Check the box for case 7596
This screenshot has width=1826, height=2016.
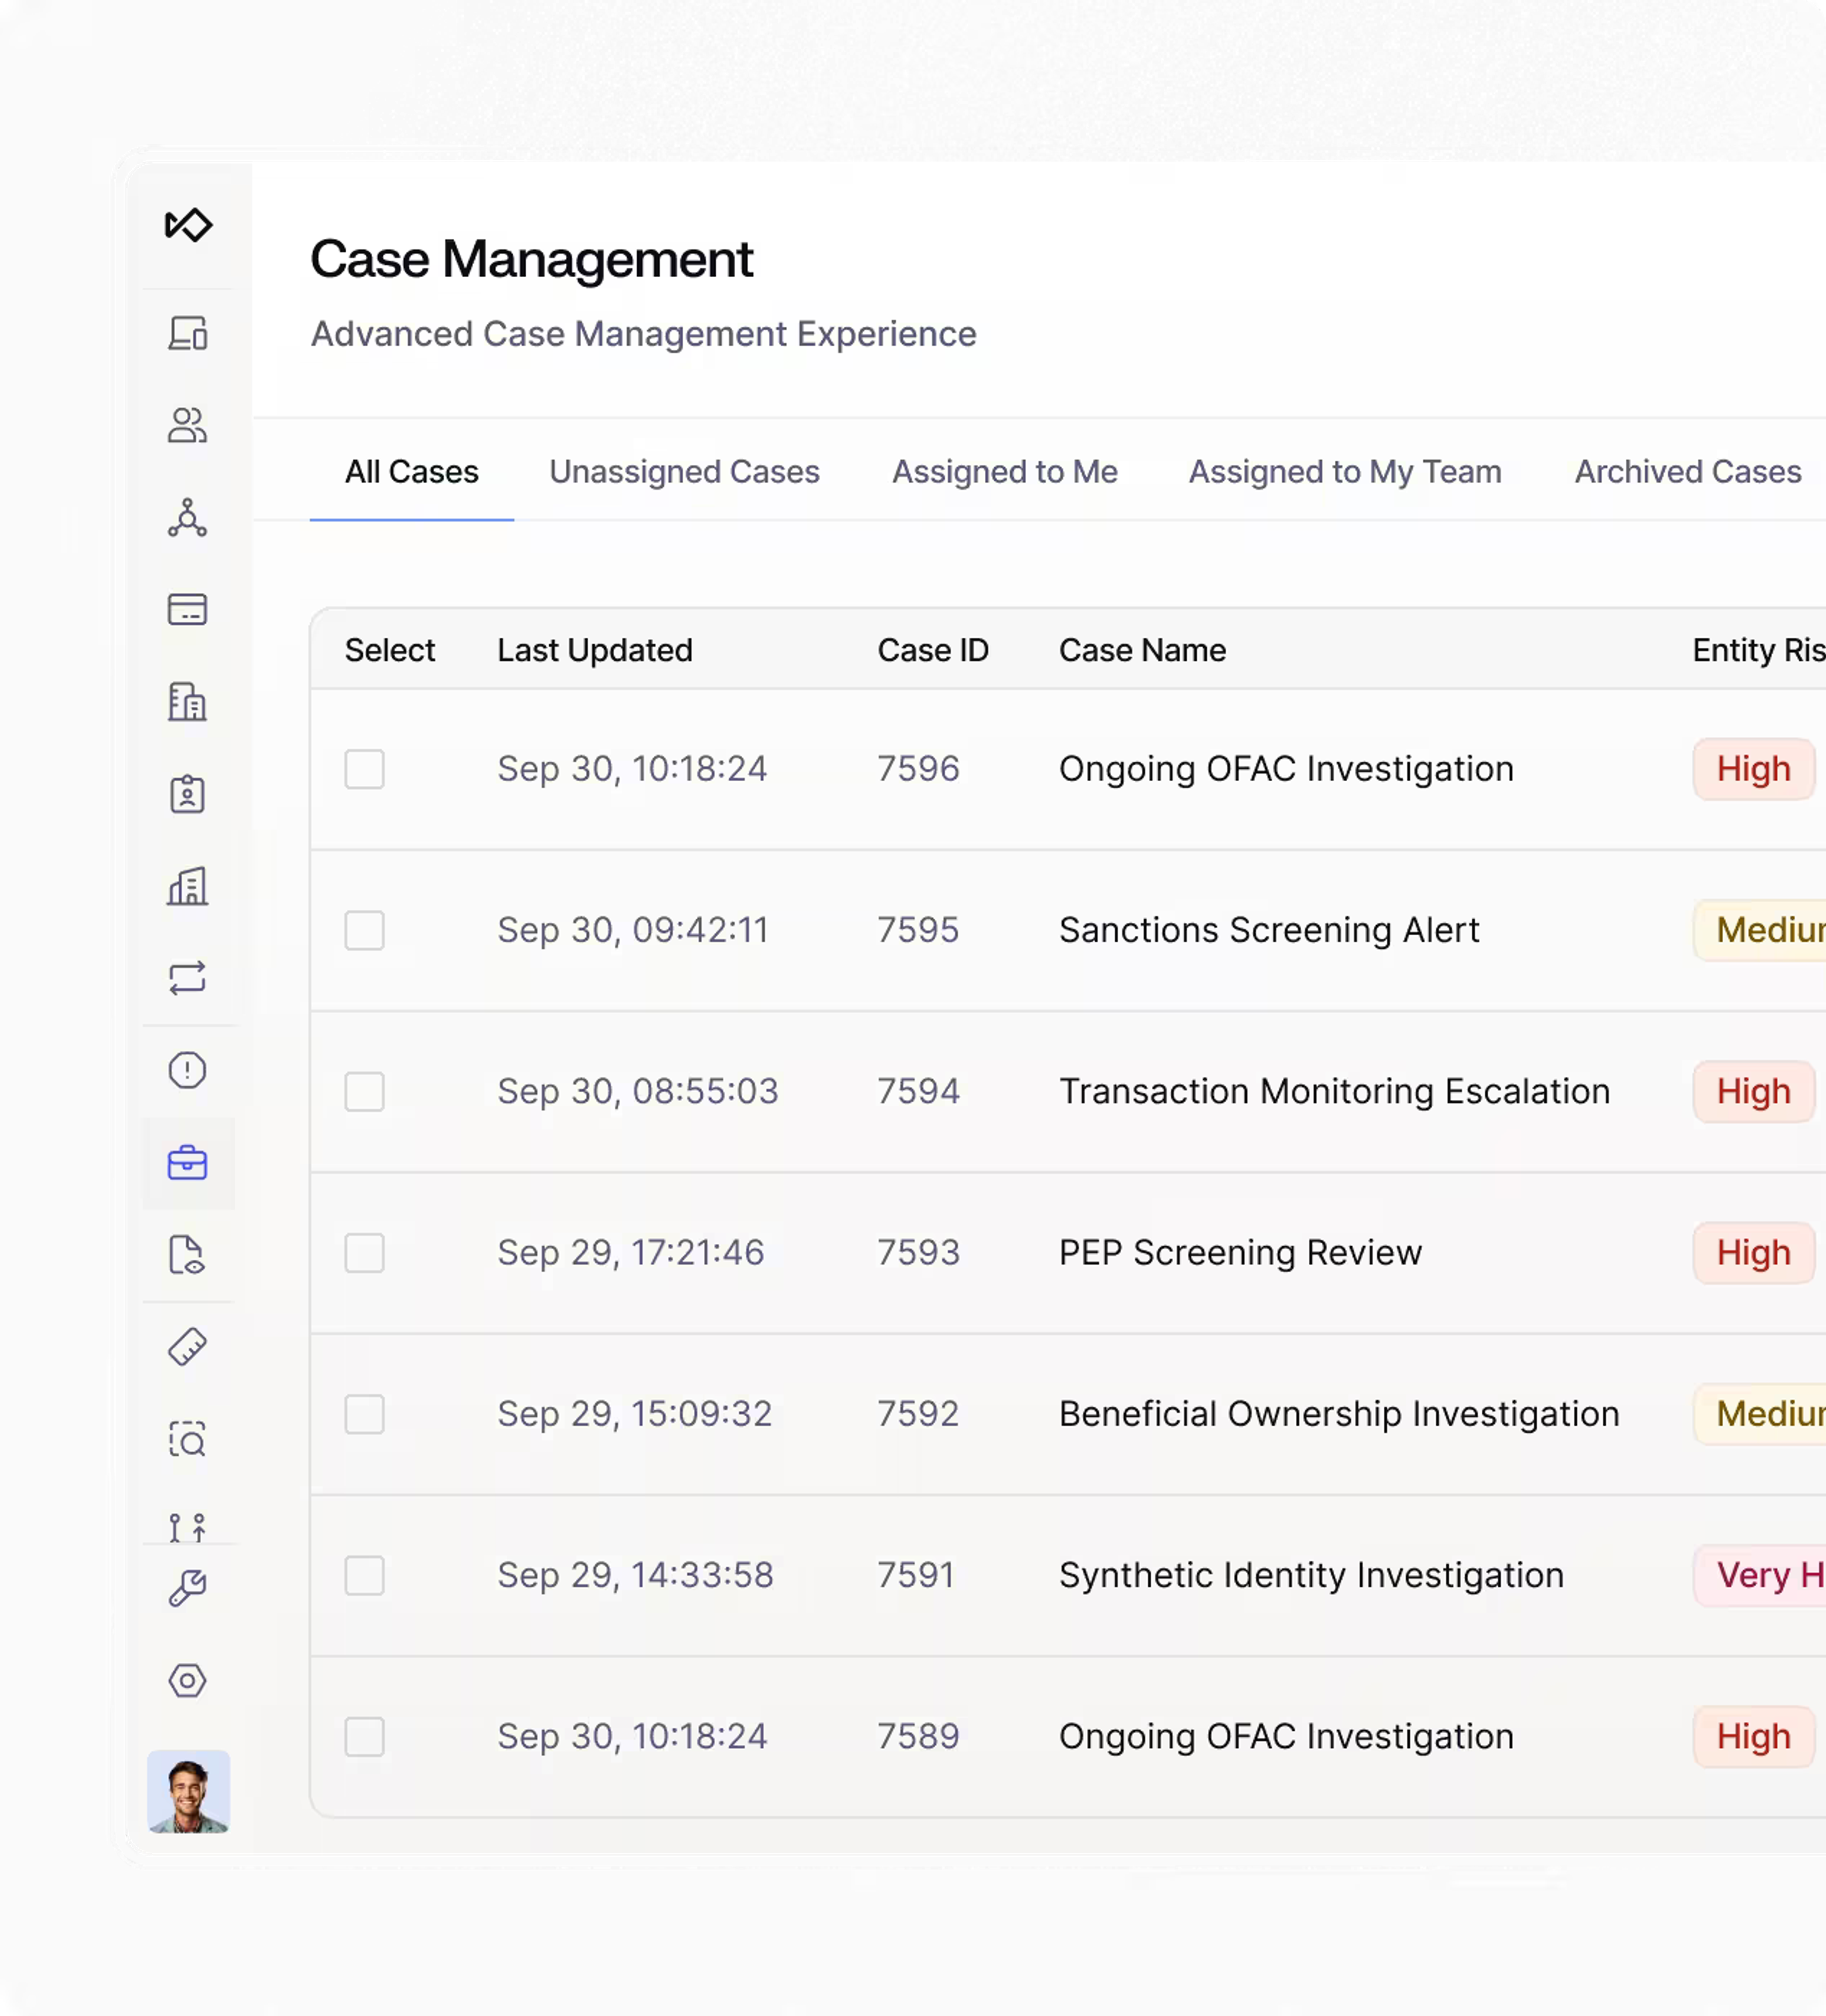[365, 769]
